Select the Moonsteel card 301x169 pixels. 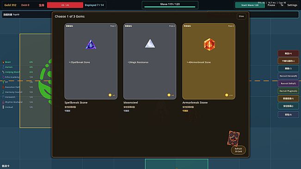tap(150, 61)
